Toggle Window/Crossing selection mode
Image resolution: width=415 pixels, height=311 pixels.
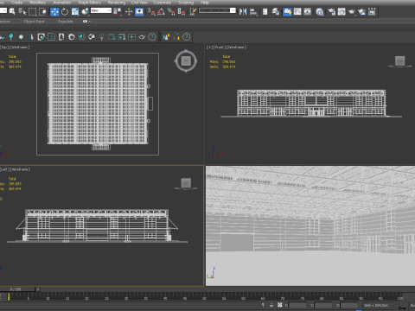(x=42, y=12)
